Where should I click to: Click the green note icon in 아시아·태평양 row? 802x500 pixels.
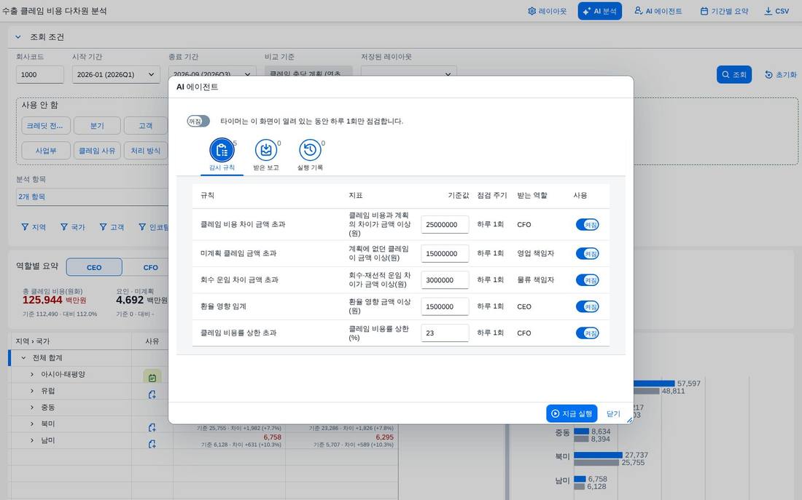tap(152, 378)
